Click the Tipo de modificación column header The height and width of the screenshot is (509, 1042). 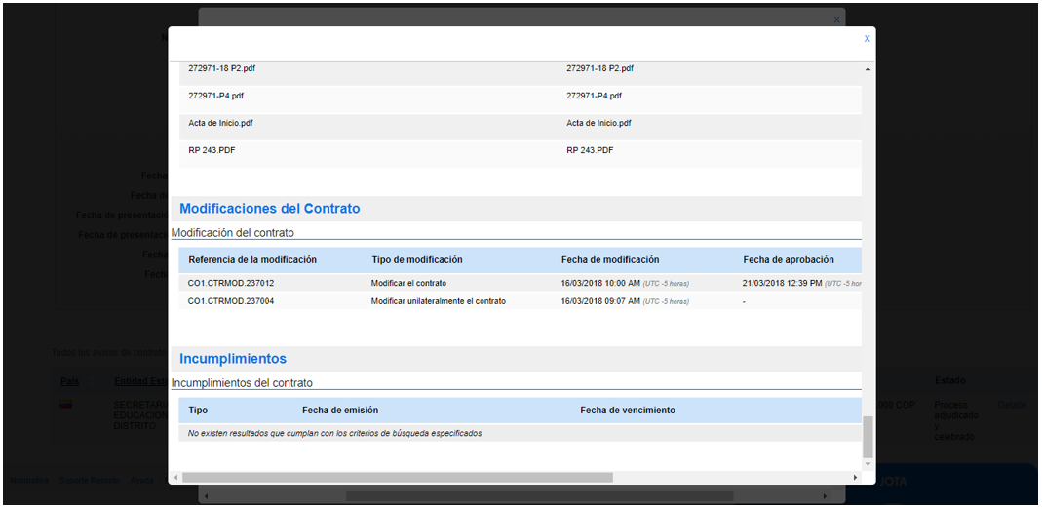pyautogui.click(x=416, y=260)
